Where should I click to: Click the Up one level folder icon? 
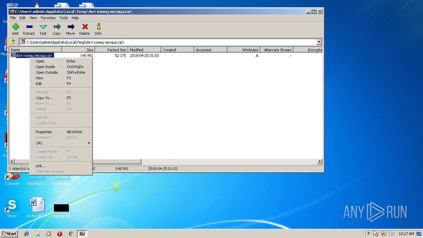click(13, 42)
